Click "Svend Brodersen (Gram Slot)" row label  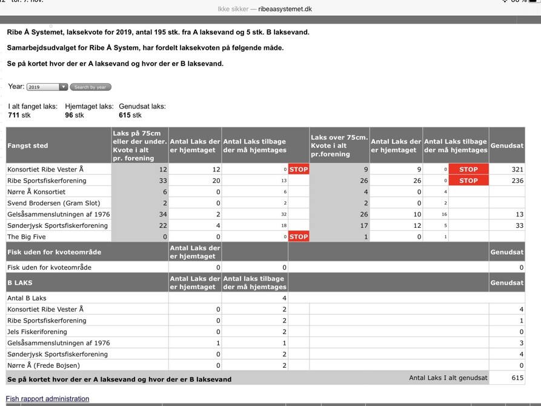[x=53, y=203]
